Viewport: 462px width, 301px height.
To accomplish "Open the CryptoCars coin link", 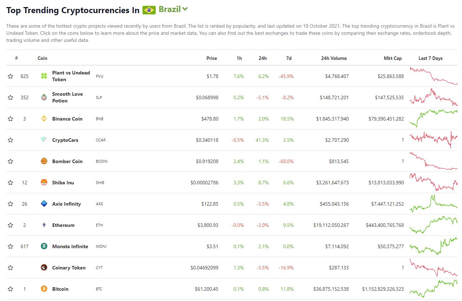I will (65, 140).
